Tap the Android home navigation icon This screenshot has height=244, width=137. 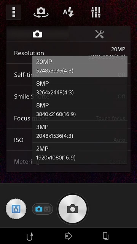coord(68,236)
